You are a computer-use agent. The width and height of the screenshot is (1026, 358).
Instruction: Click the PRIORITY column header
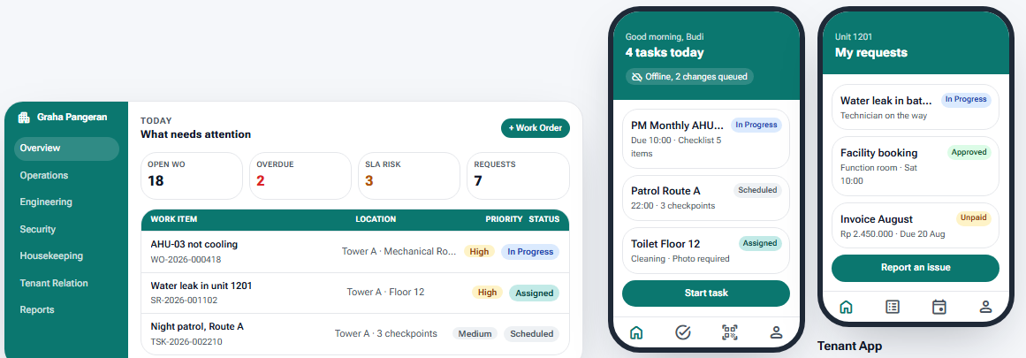[504, 219]
